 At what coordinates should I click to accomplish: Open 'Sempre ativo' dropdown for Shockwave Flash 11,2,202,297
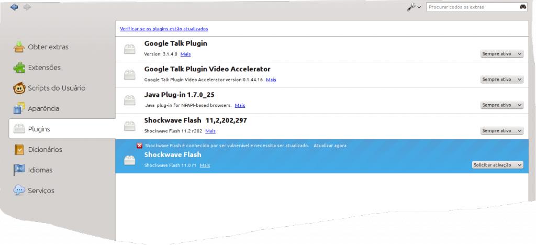pyautogui.click(x=502, y=130)
